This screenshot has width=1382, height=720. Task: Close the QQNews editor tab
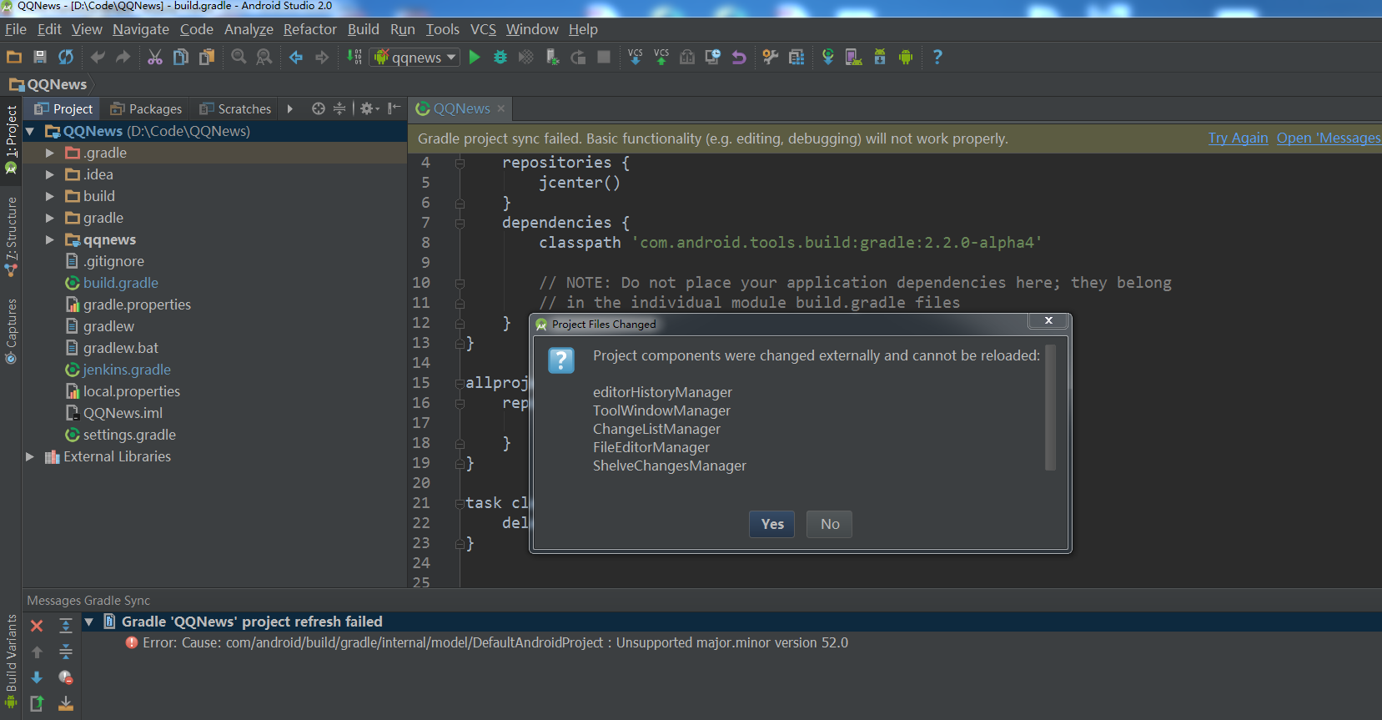pyautogui.click(x=501, y=108)
